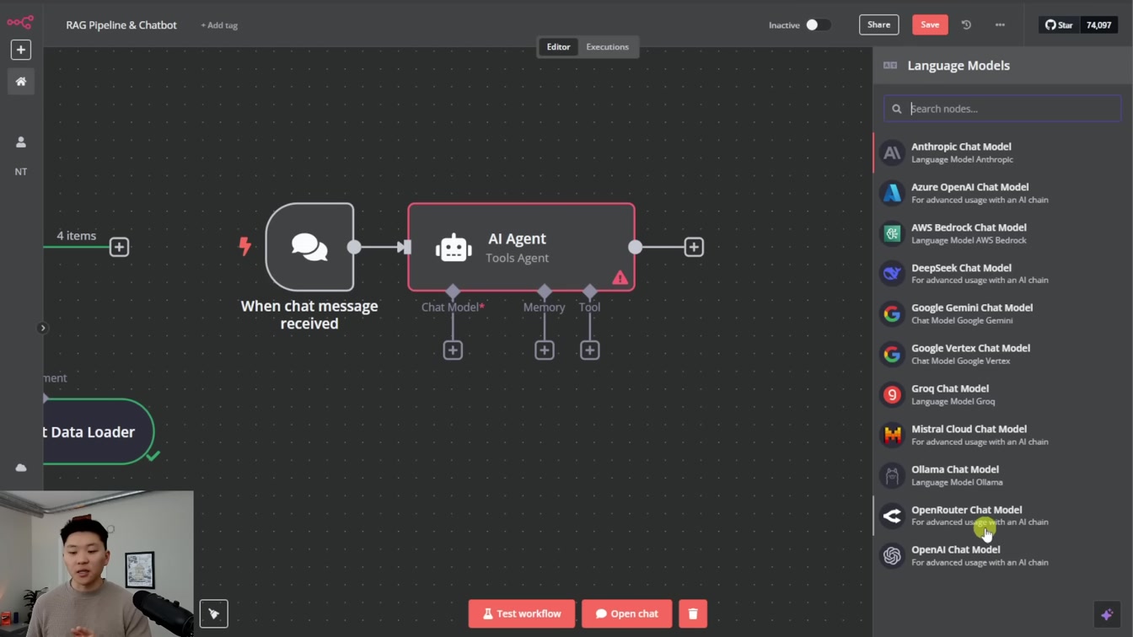1133x637 pixels.
Task: Open workflow history icon
Action: point(966,25)
